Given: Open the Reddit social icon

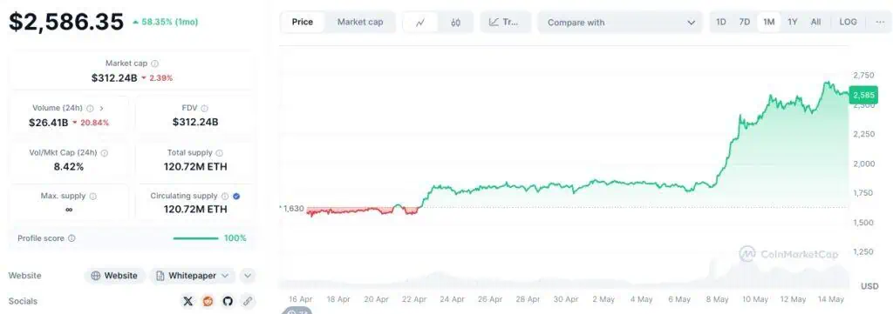Looking at the screenshot, I should 208,301.
